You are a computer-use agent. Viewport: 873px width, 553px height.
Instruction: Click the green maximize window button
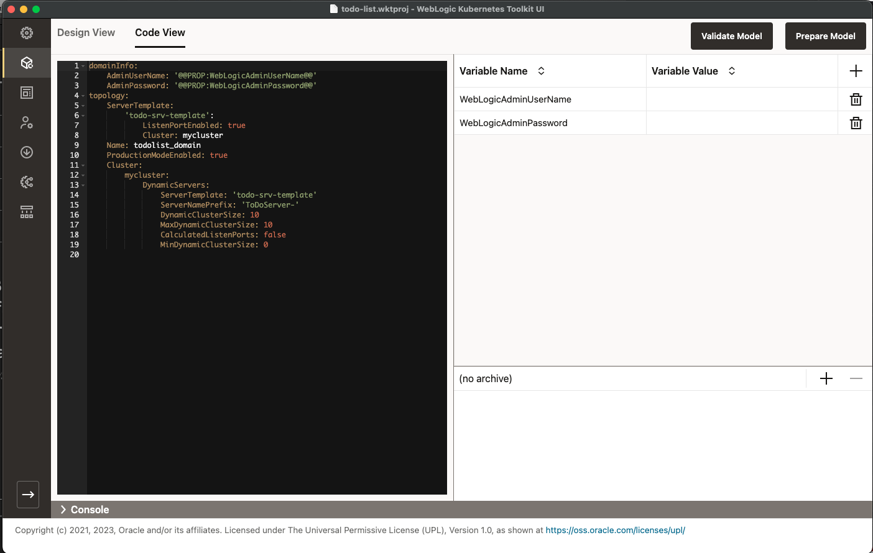[x=36, y=9]
